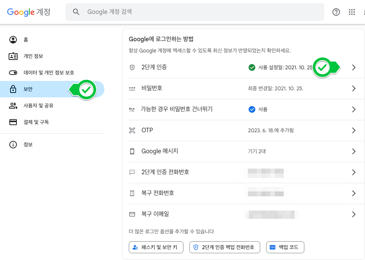
Task: Click the skip-password icon beside 가능한 경우 비밀번호 건너뛰기
Action: (x=132, y=109)
